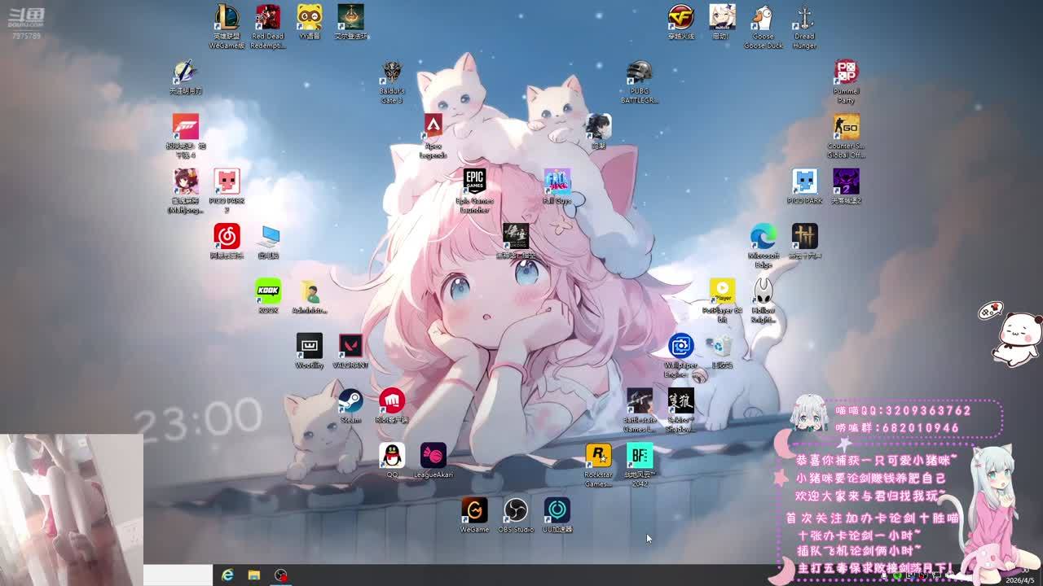Screen dimensions: 1043x586
Task: Open the Epic Games Launcher shortcut
Action: coord(474,182)
